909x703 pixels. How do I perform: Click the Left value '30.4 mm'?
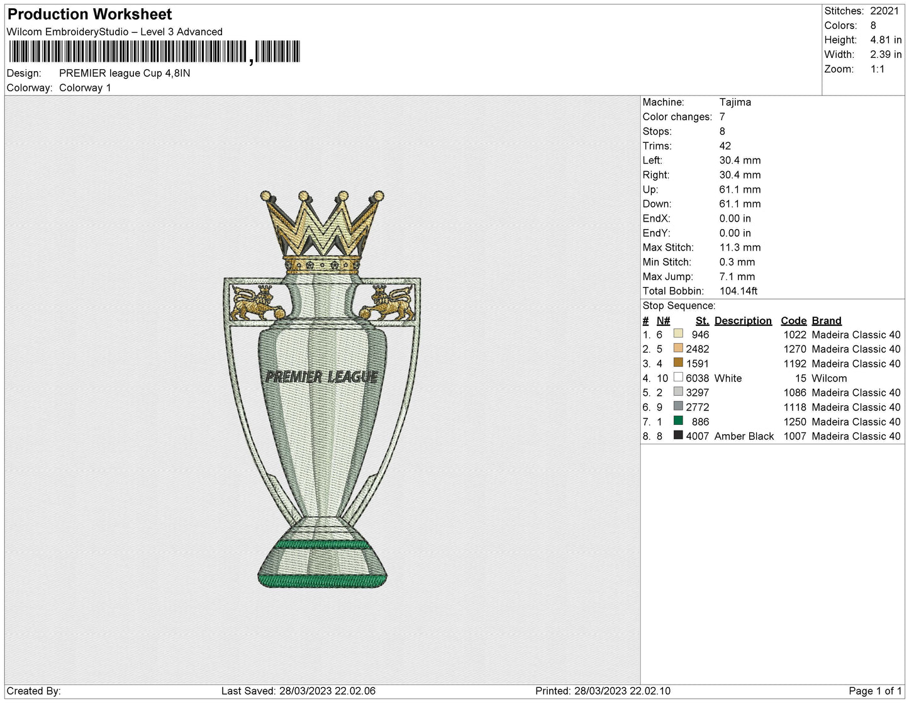click(x=740, y=160)
